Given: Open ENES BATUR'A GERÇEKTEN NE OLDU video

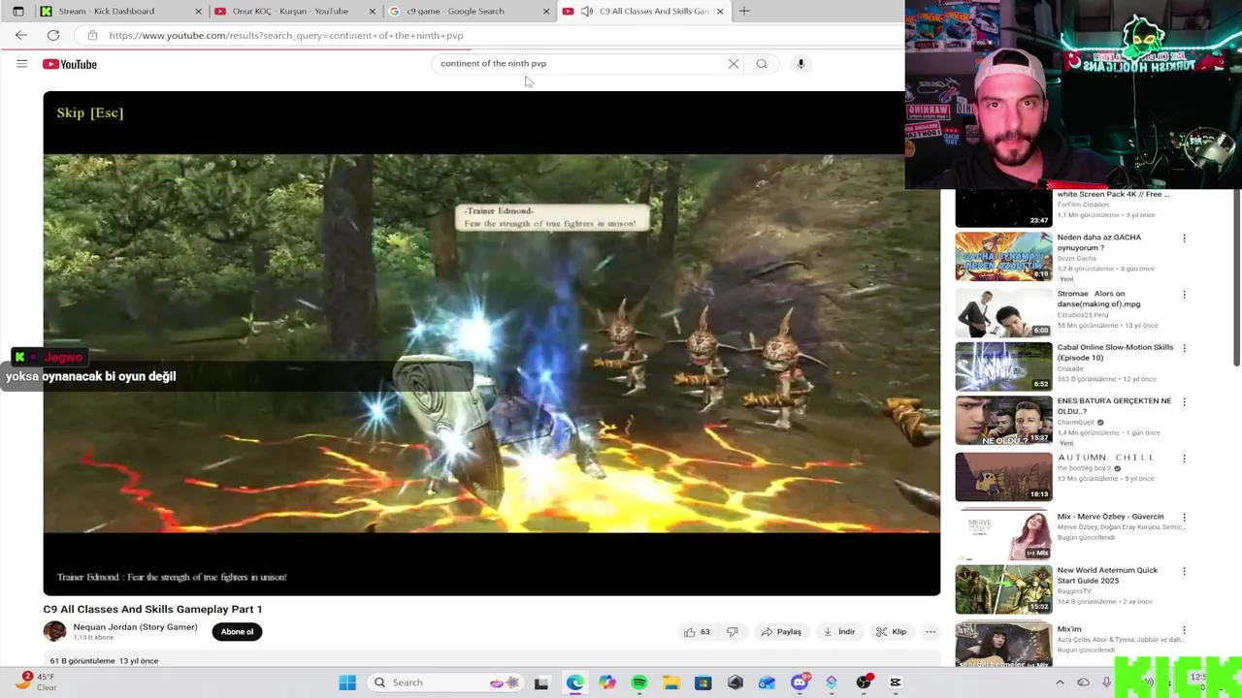Looking at the screenshot, I should click(1003, 421).
